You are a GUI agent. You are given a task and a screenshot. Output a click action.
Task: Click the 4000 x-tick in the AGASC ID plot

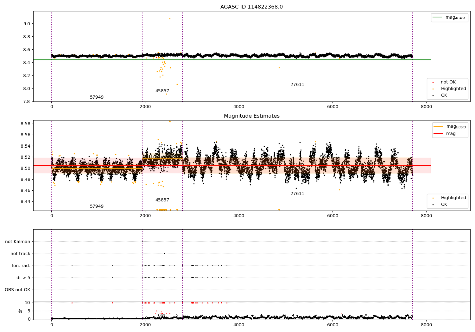(x=239, y=107)
